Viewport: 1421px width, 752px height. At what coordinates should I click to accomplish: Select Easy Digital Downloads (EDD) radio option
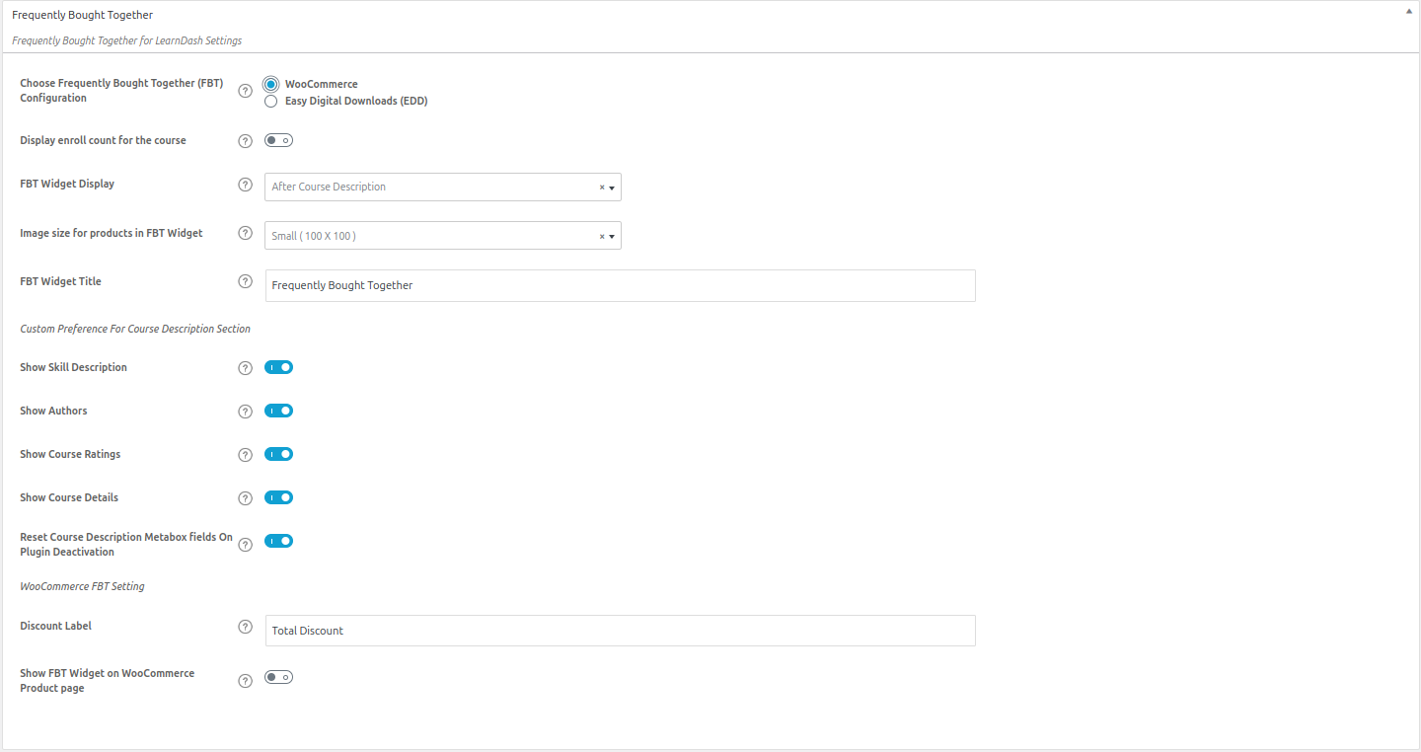pyautogui.click(x=271, y=101)
